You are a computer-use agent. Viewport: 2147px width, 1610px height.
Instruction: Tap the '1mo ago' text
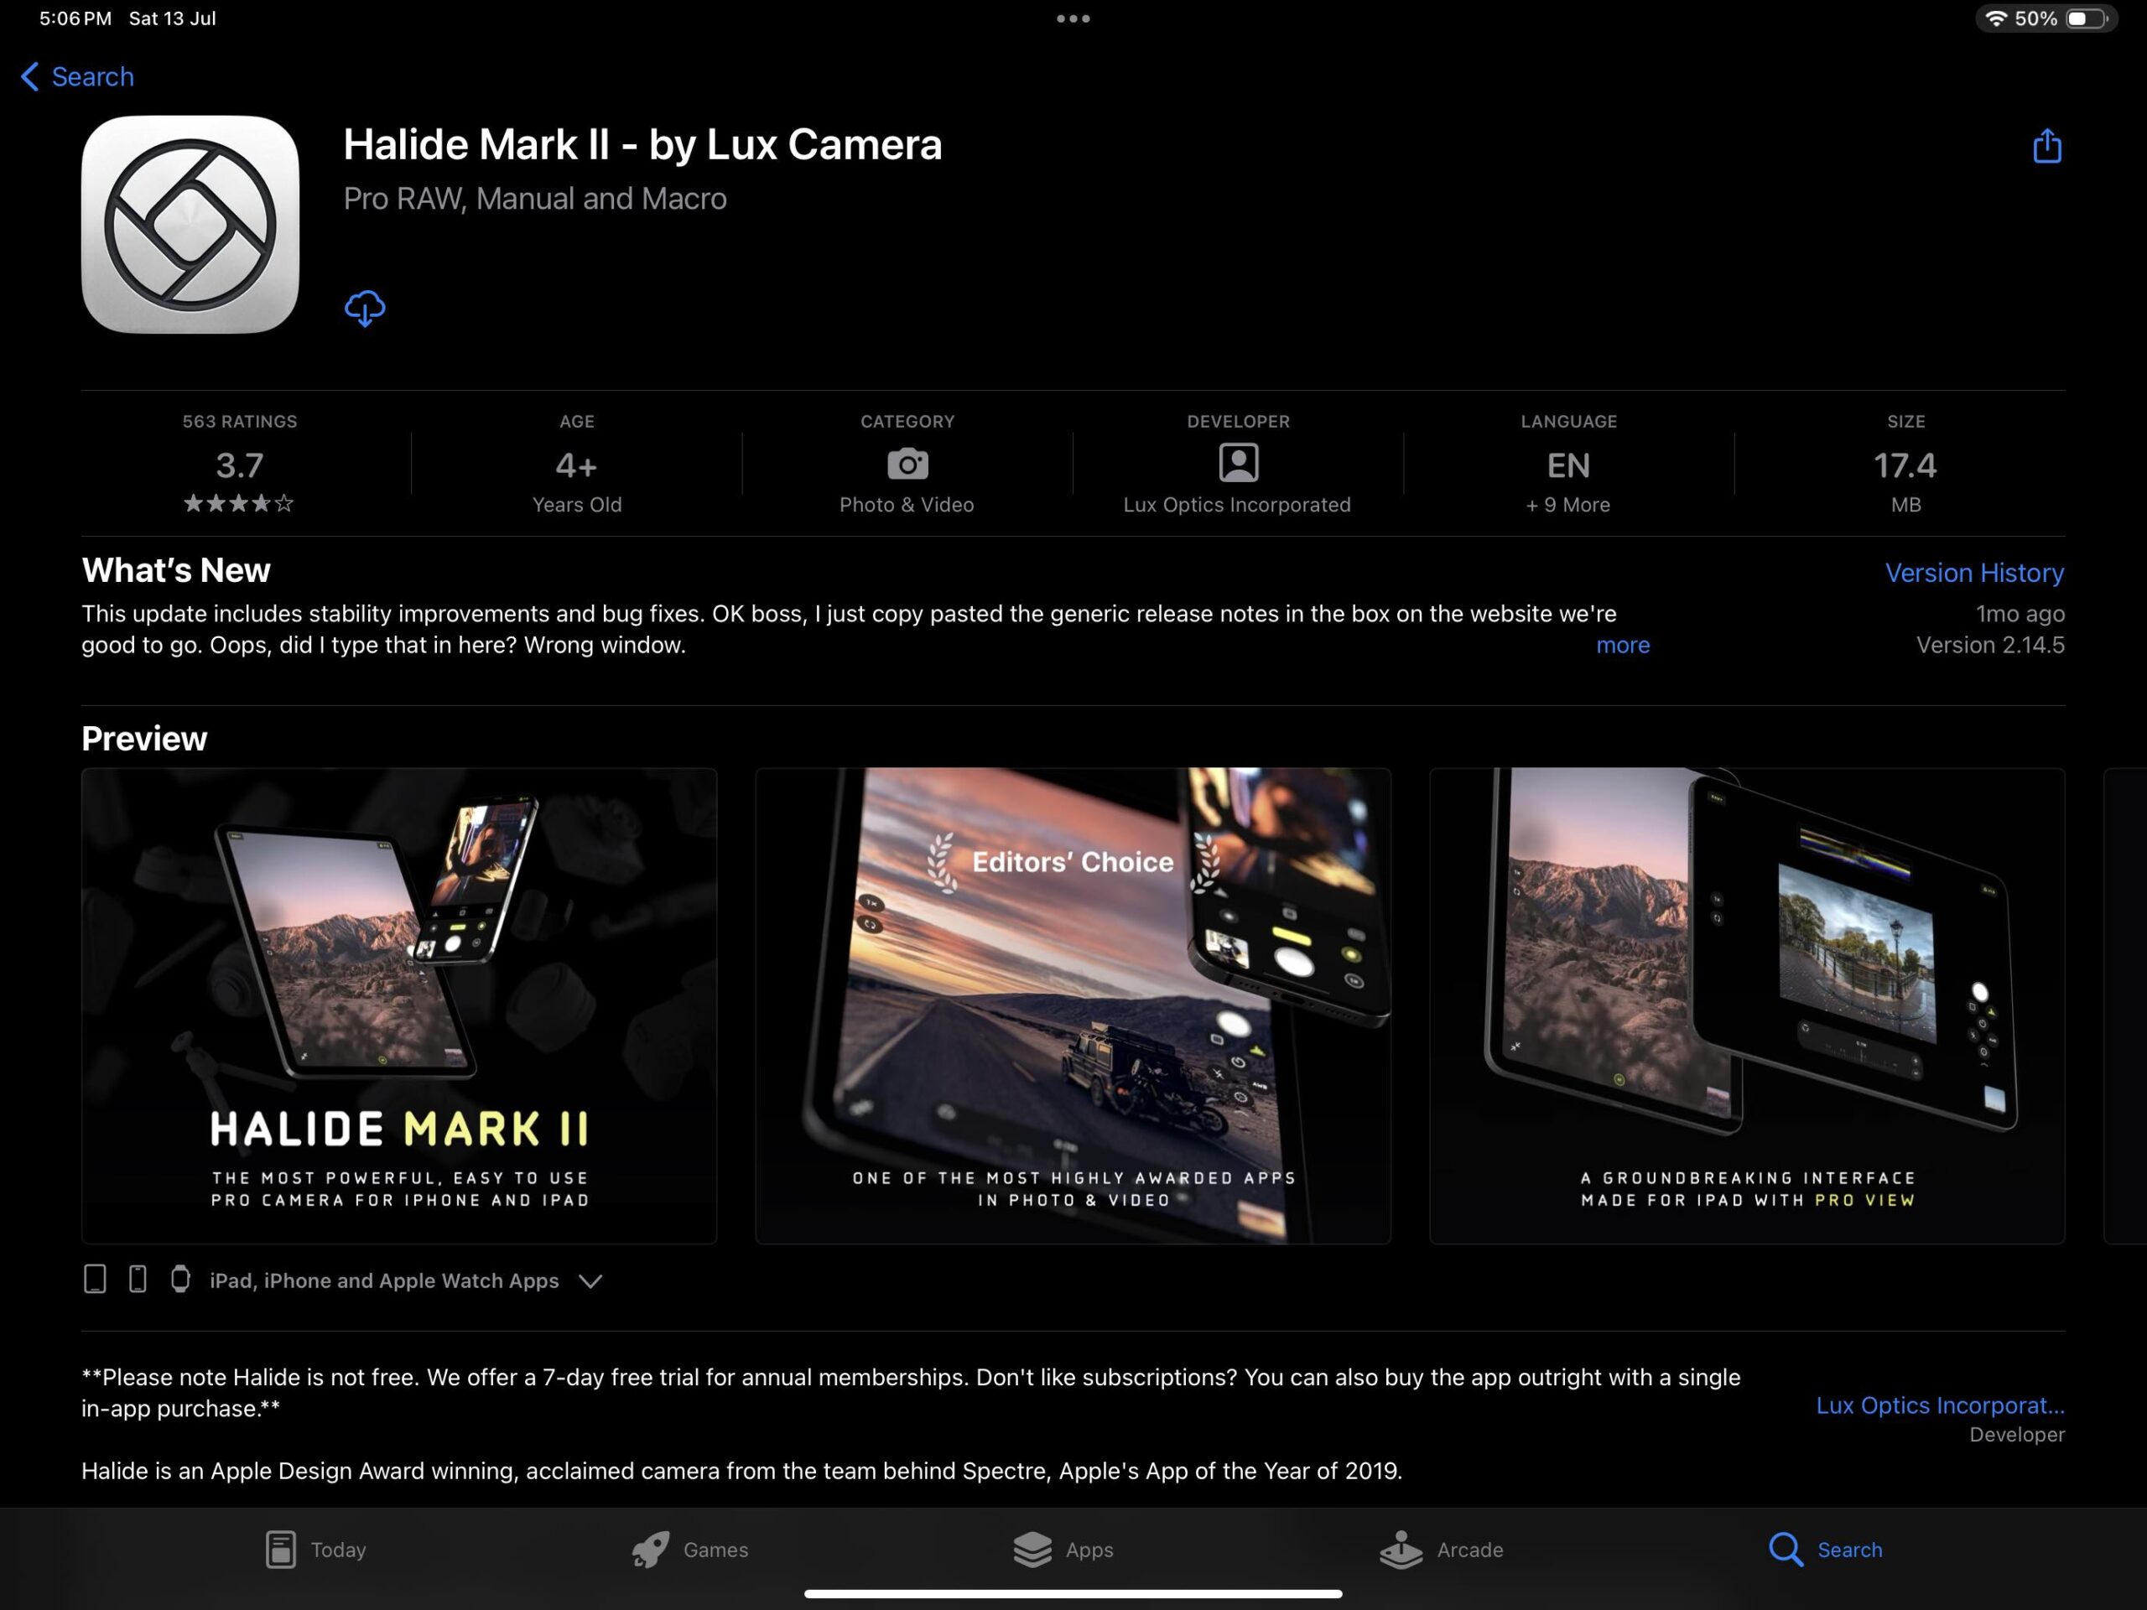pyautogui.click(x=2020, y=613)
